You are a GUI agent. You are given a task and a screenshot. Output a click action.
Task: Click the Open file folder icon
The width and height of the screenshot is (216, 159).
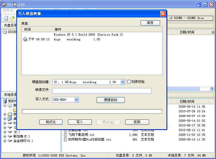click(12, 18)
